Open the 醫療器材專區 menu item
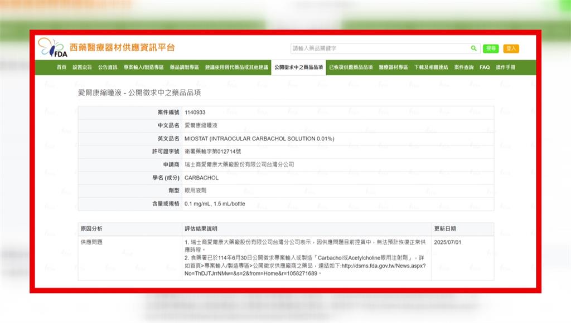The height and width of the screenshot is (323, 571). coord(393,67)
